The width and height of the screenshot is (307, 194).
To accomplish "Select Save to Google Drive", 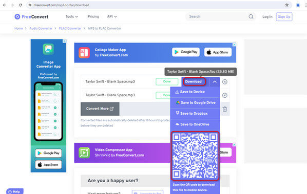I will 195,103.
